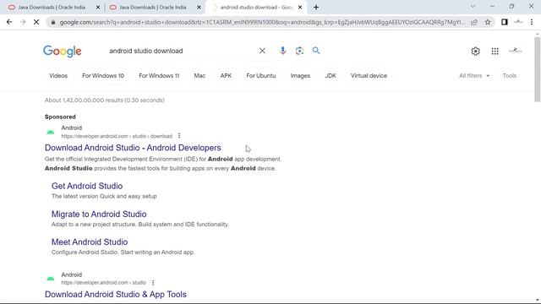The image size is (541, 304).
Task: Open Google quick settings gear
Action: 475,51
